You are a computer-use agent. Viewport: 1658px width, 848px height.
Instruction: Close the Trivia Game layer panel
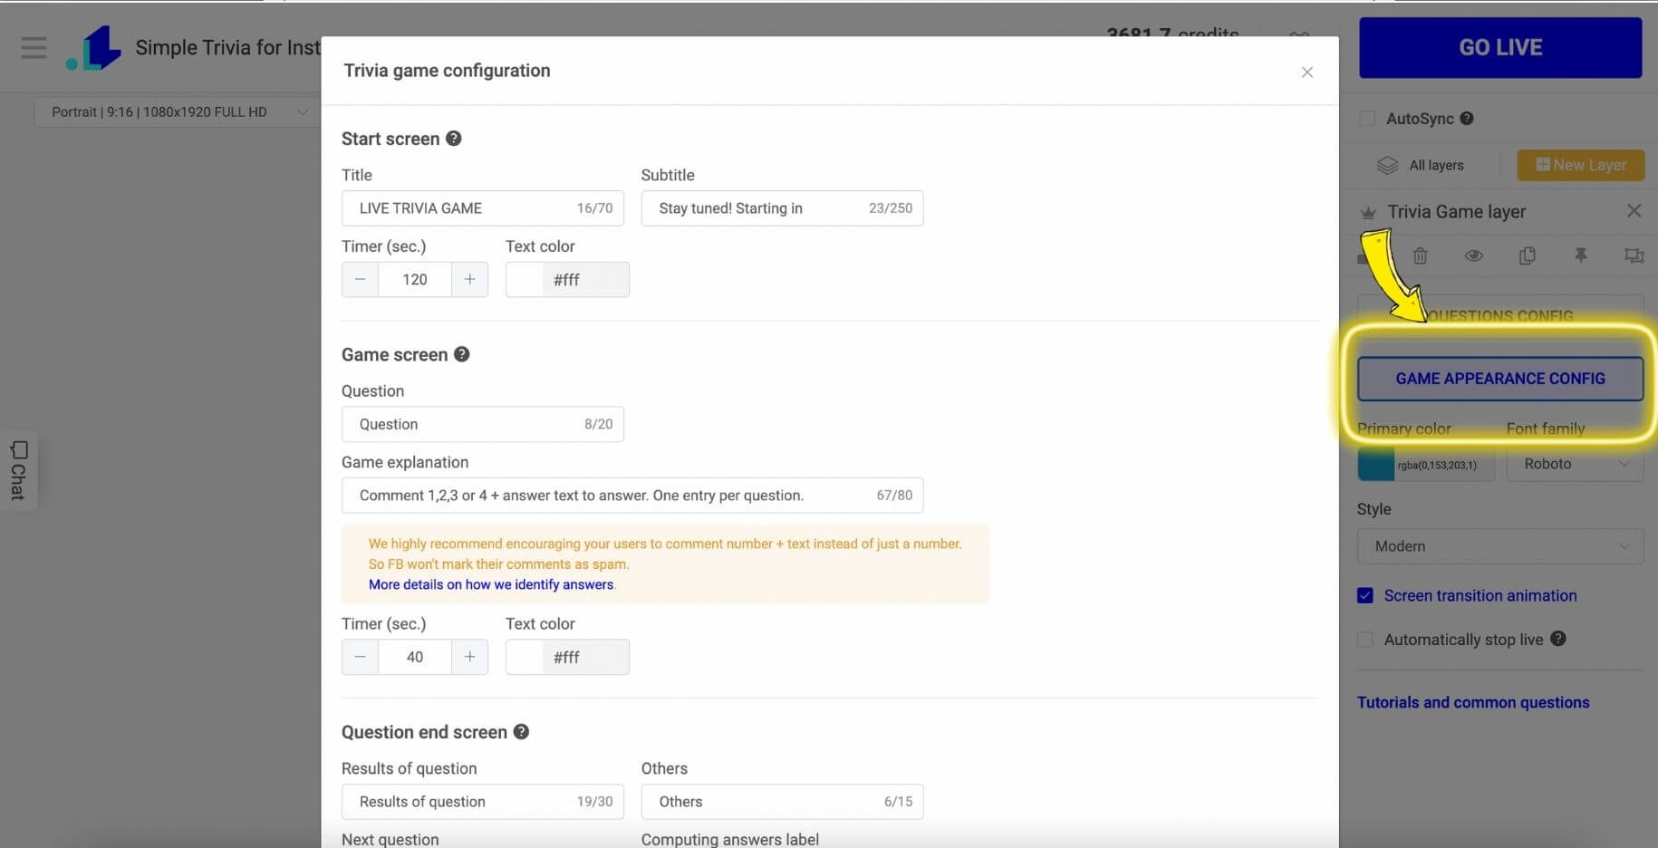point(1634,211)
